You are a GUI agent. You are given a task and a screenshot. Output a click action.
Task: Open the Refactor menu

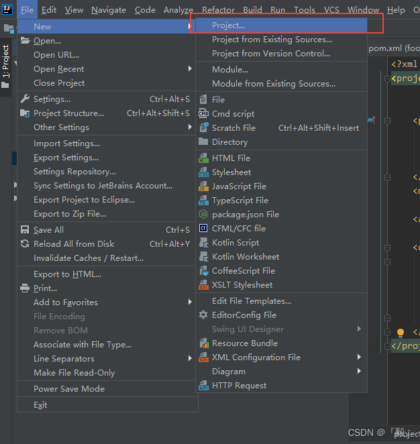[x=218, y=10]
